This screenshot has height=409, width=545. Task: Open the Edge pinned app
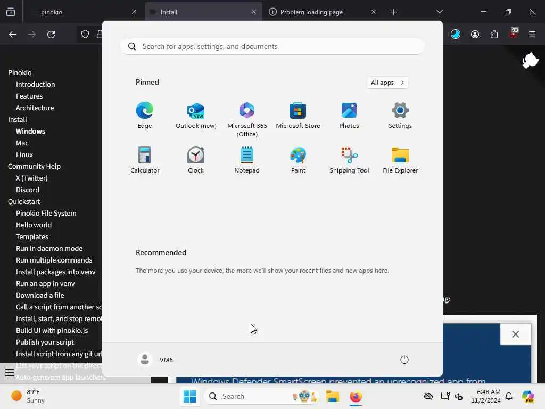tap(145, 116)
